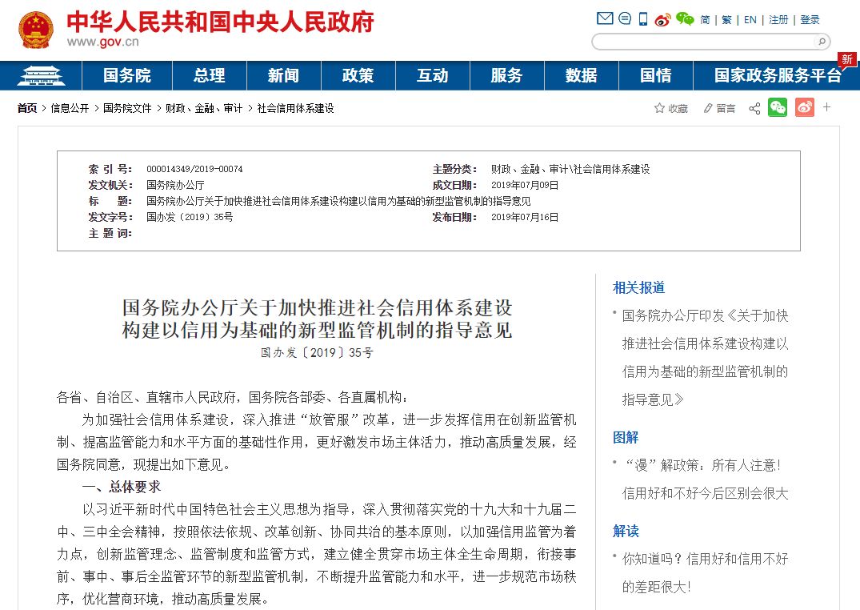Click the plus more-sharing icon
Viewport: 860px width, 610px height.
point(826,107)
